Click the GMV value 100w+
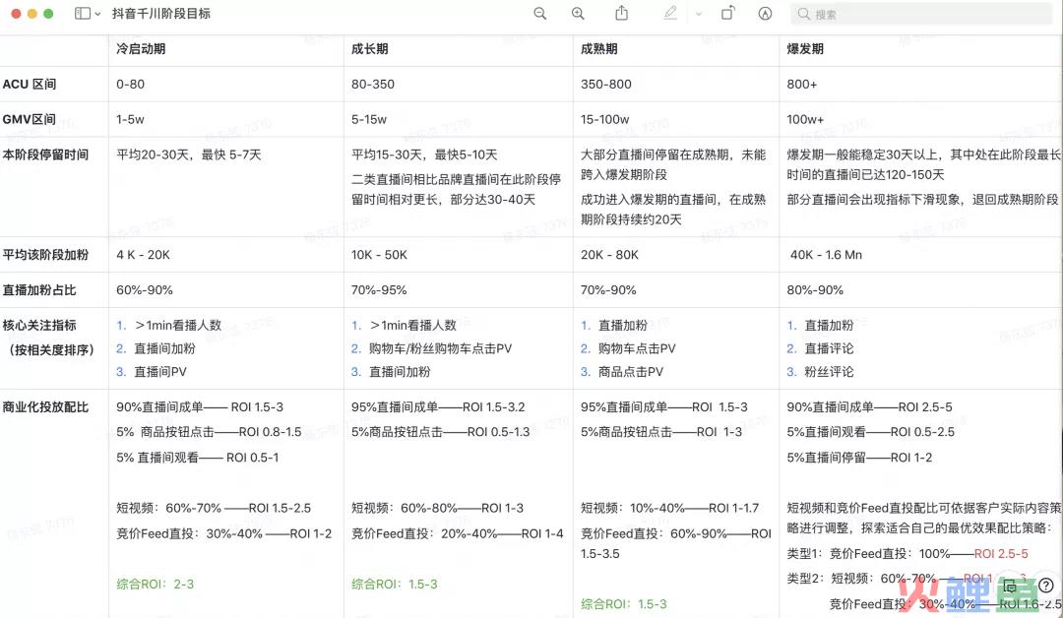The width and height of the screenshot is (1063, 618). coord(805,119)
